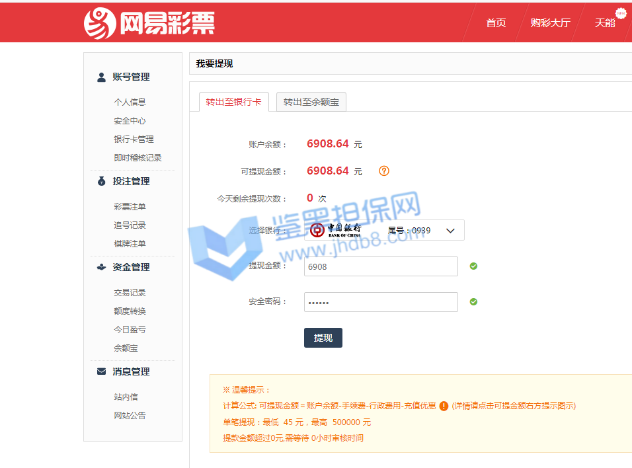Click the Bank of China logo
The image size is (632, 468).
point(336,230)
